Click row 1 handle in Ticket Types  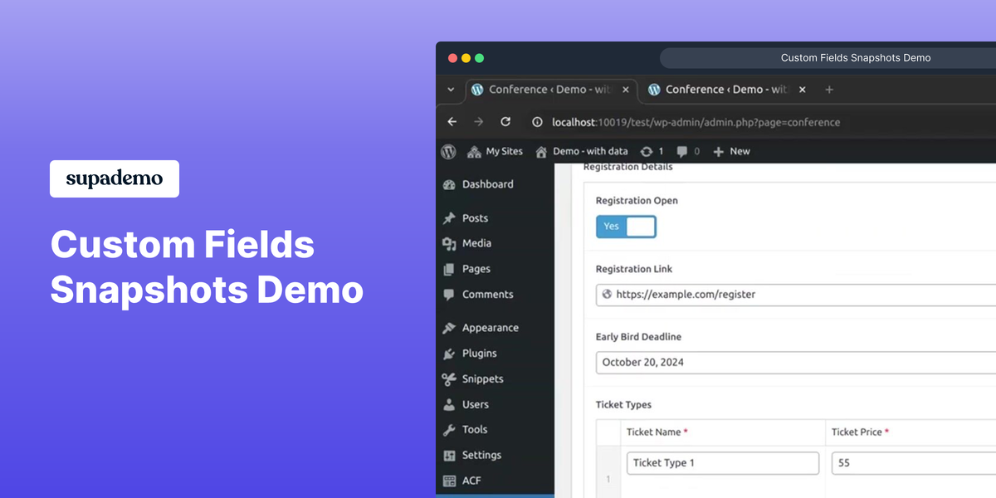coord(608,471)
